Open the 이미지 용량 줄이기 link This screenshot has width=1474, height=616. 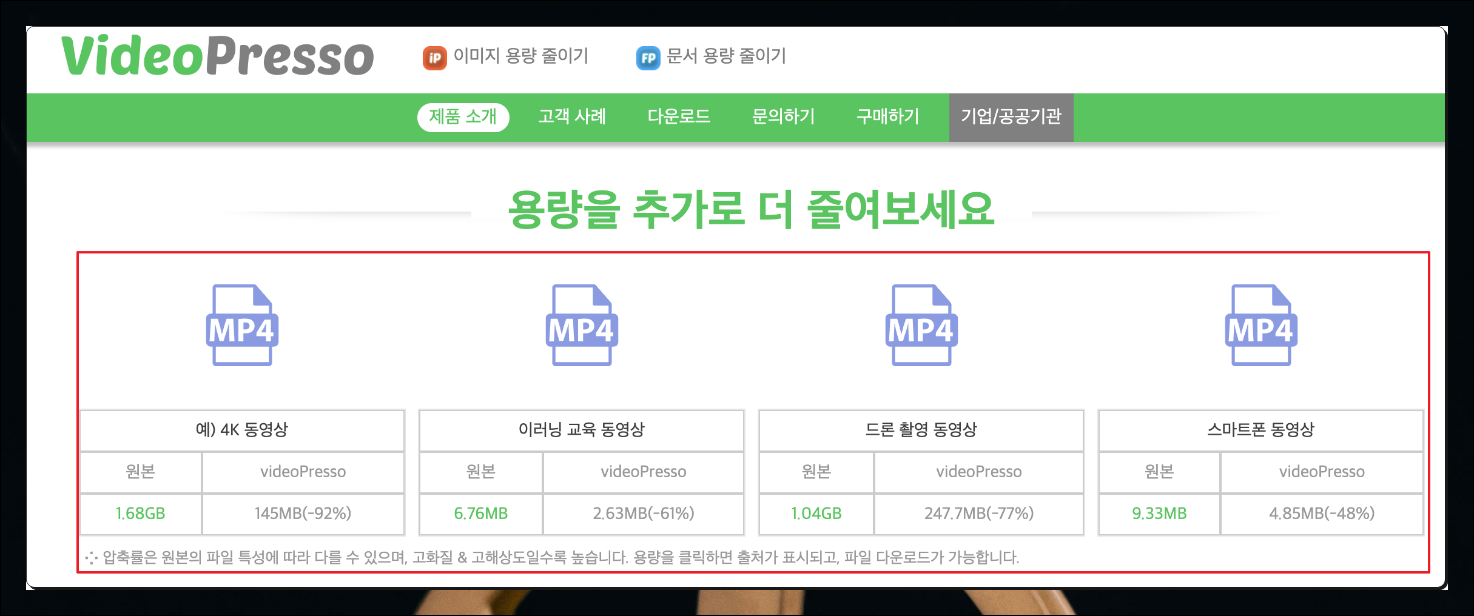pyautogui.click(x=521, y=56)
